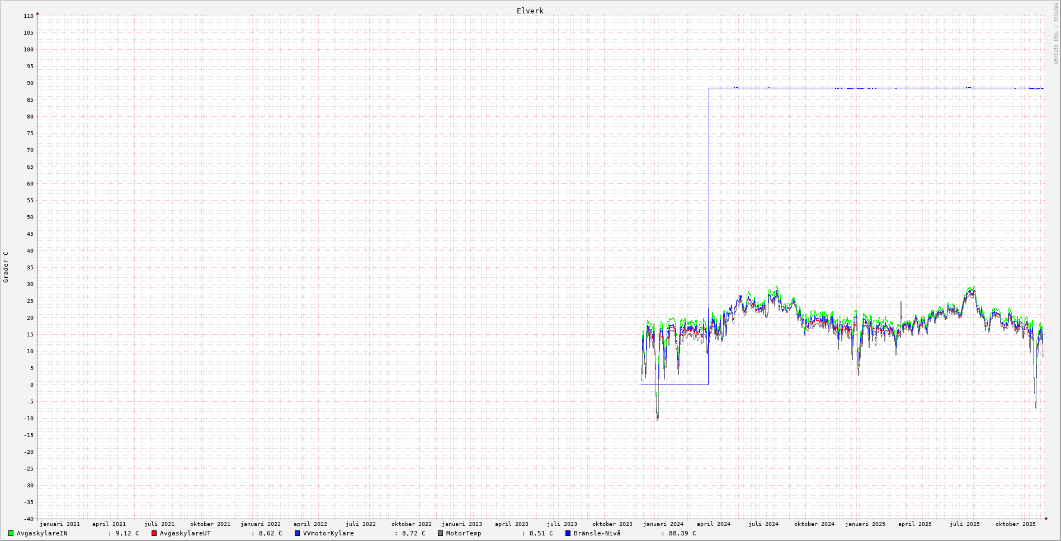Click the RRDTOOL / TOBI OETIKER watermark
This screenshot has width=1061, height=541.
pyautogui.click(x=1055, y=34)
